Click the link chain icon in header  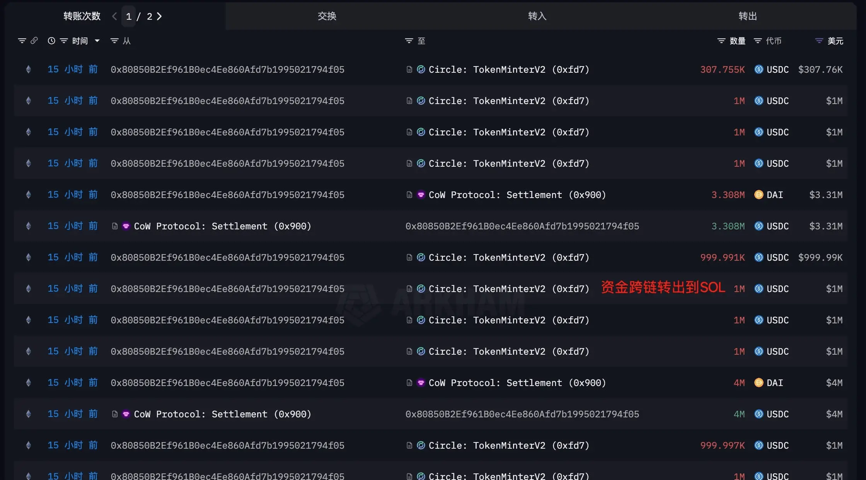pos(34,41)
